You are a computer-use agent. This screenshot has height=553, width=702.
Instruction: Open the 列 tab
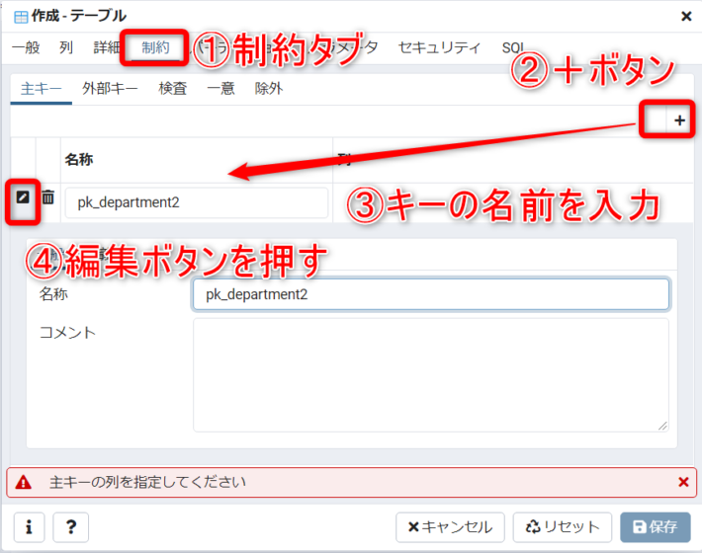coord(66,47)
